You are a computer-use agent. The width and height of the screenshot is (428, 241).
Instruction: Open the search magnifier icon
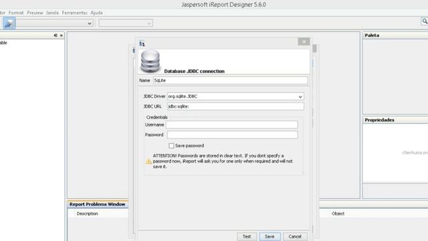[425, 21]
